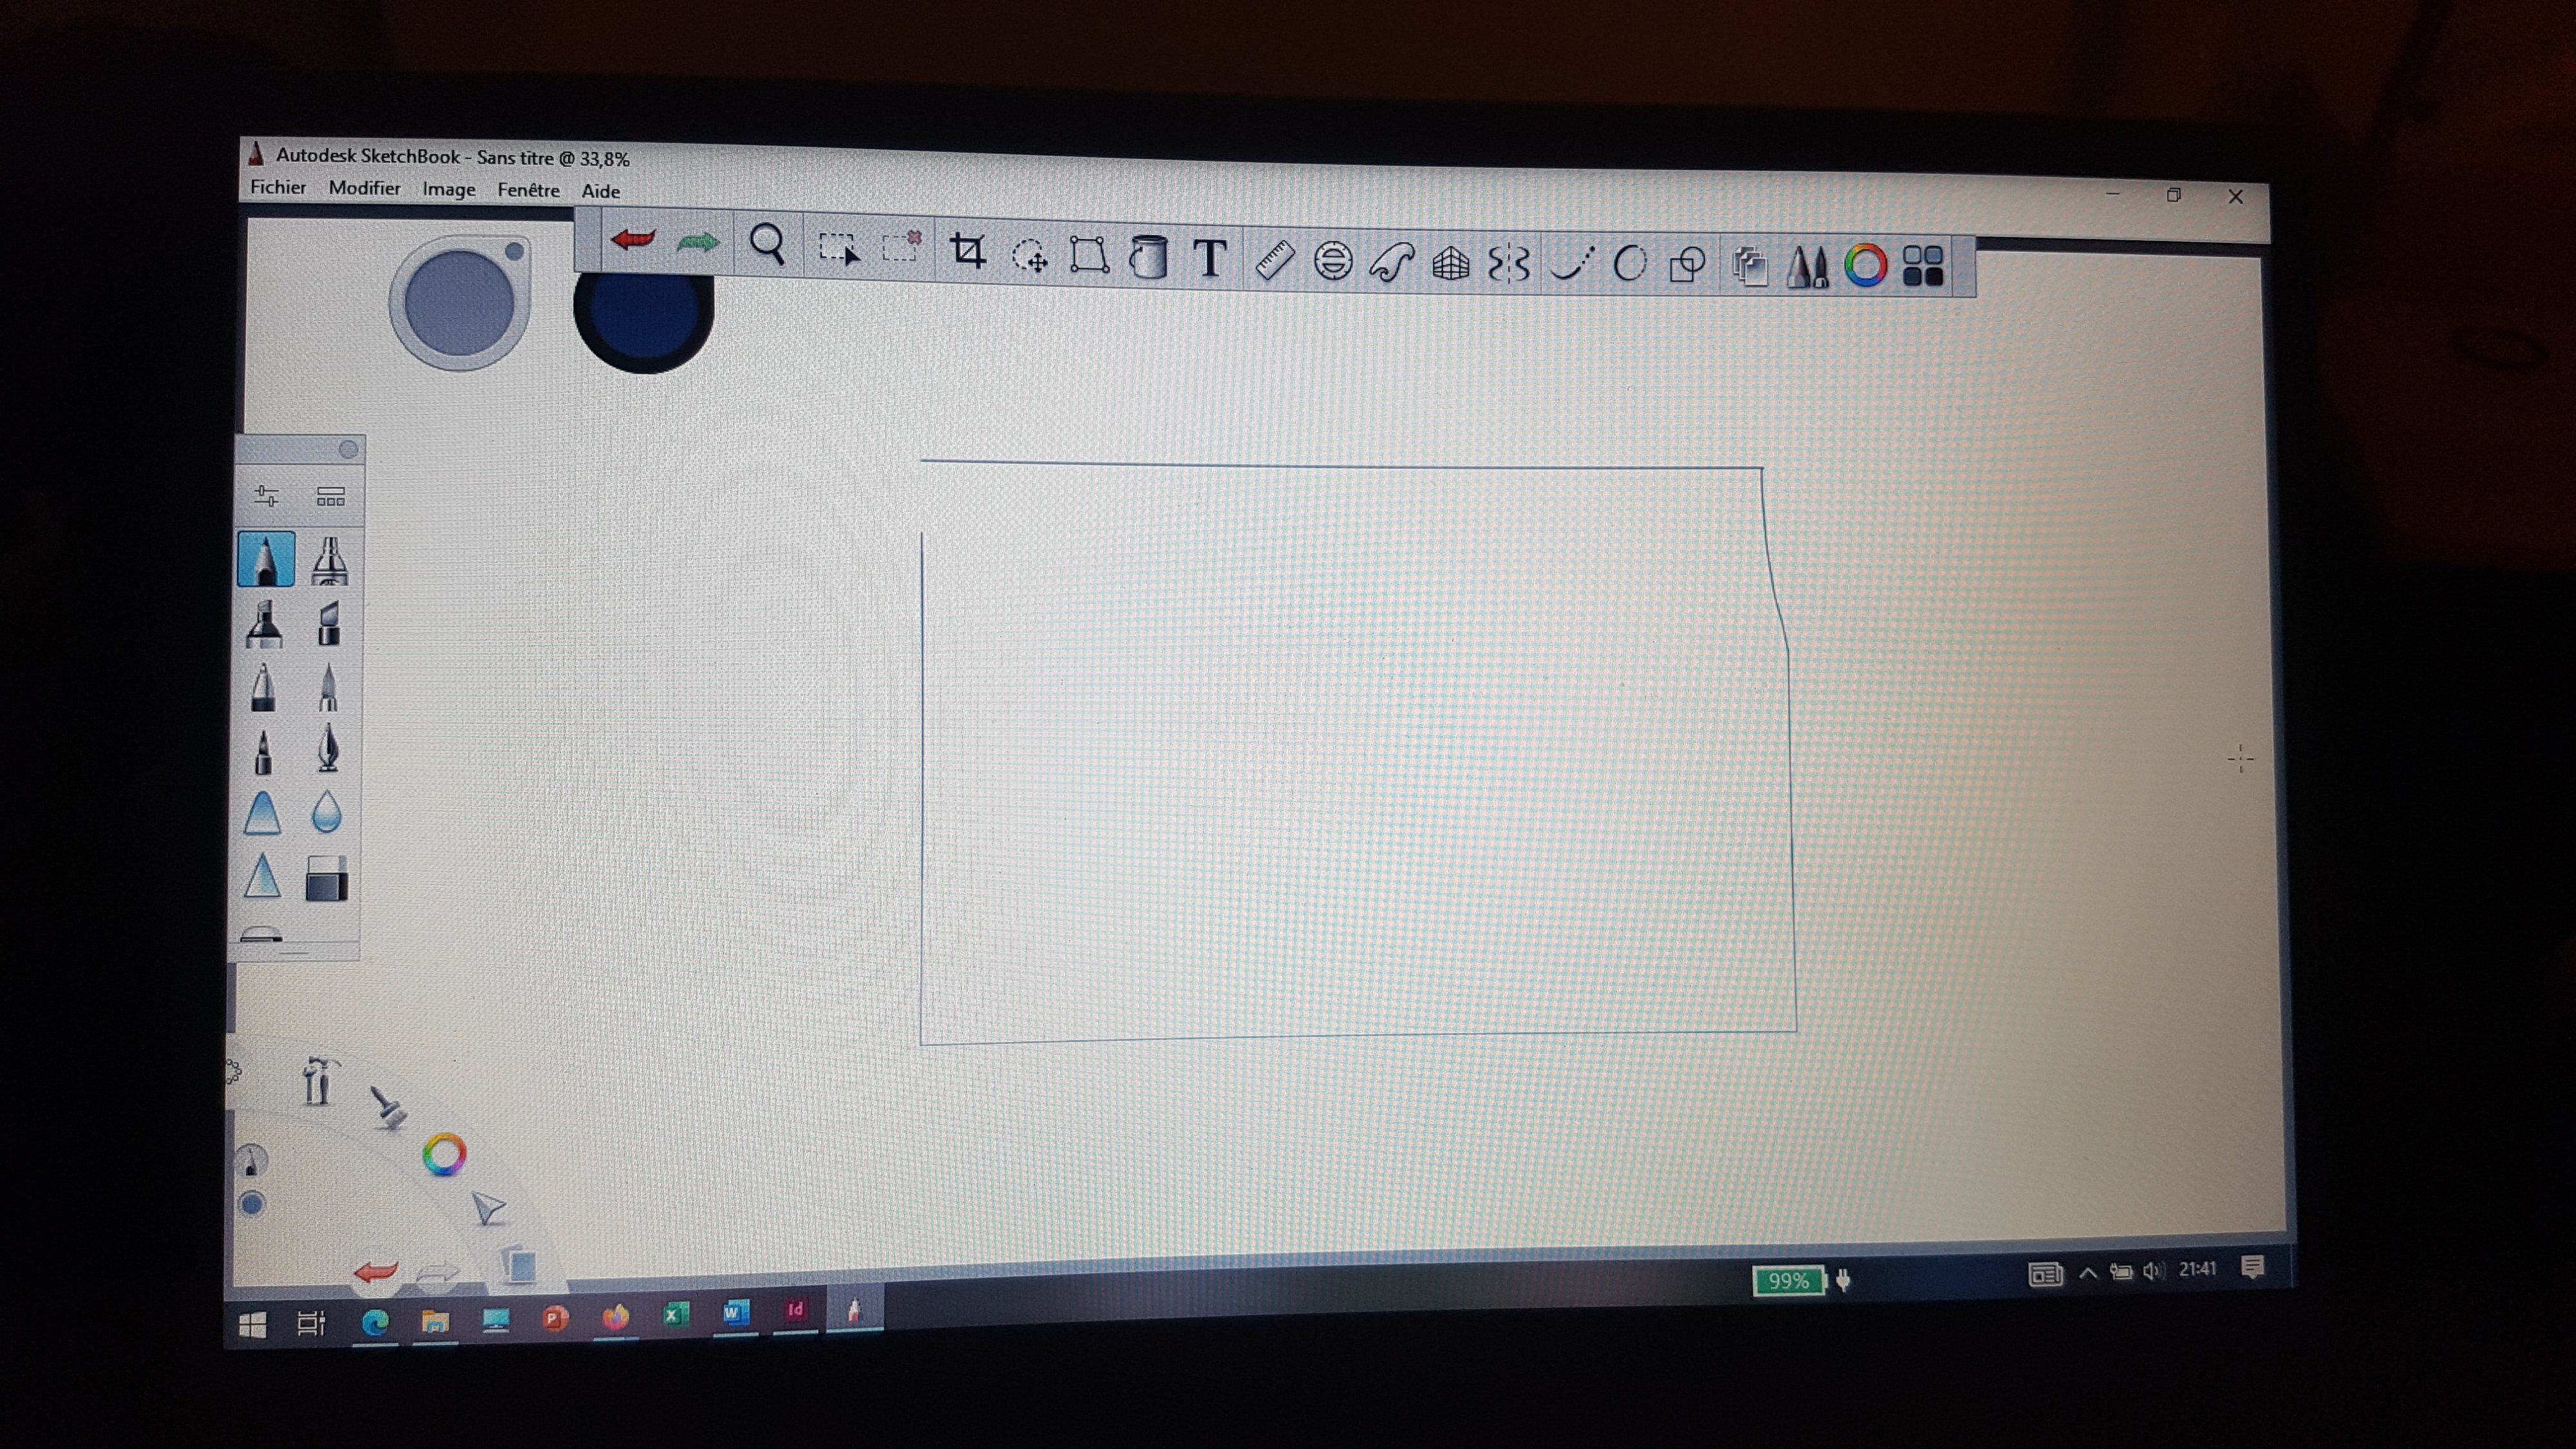Activate the Text tool

1210,258
